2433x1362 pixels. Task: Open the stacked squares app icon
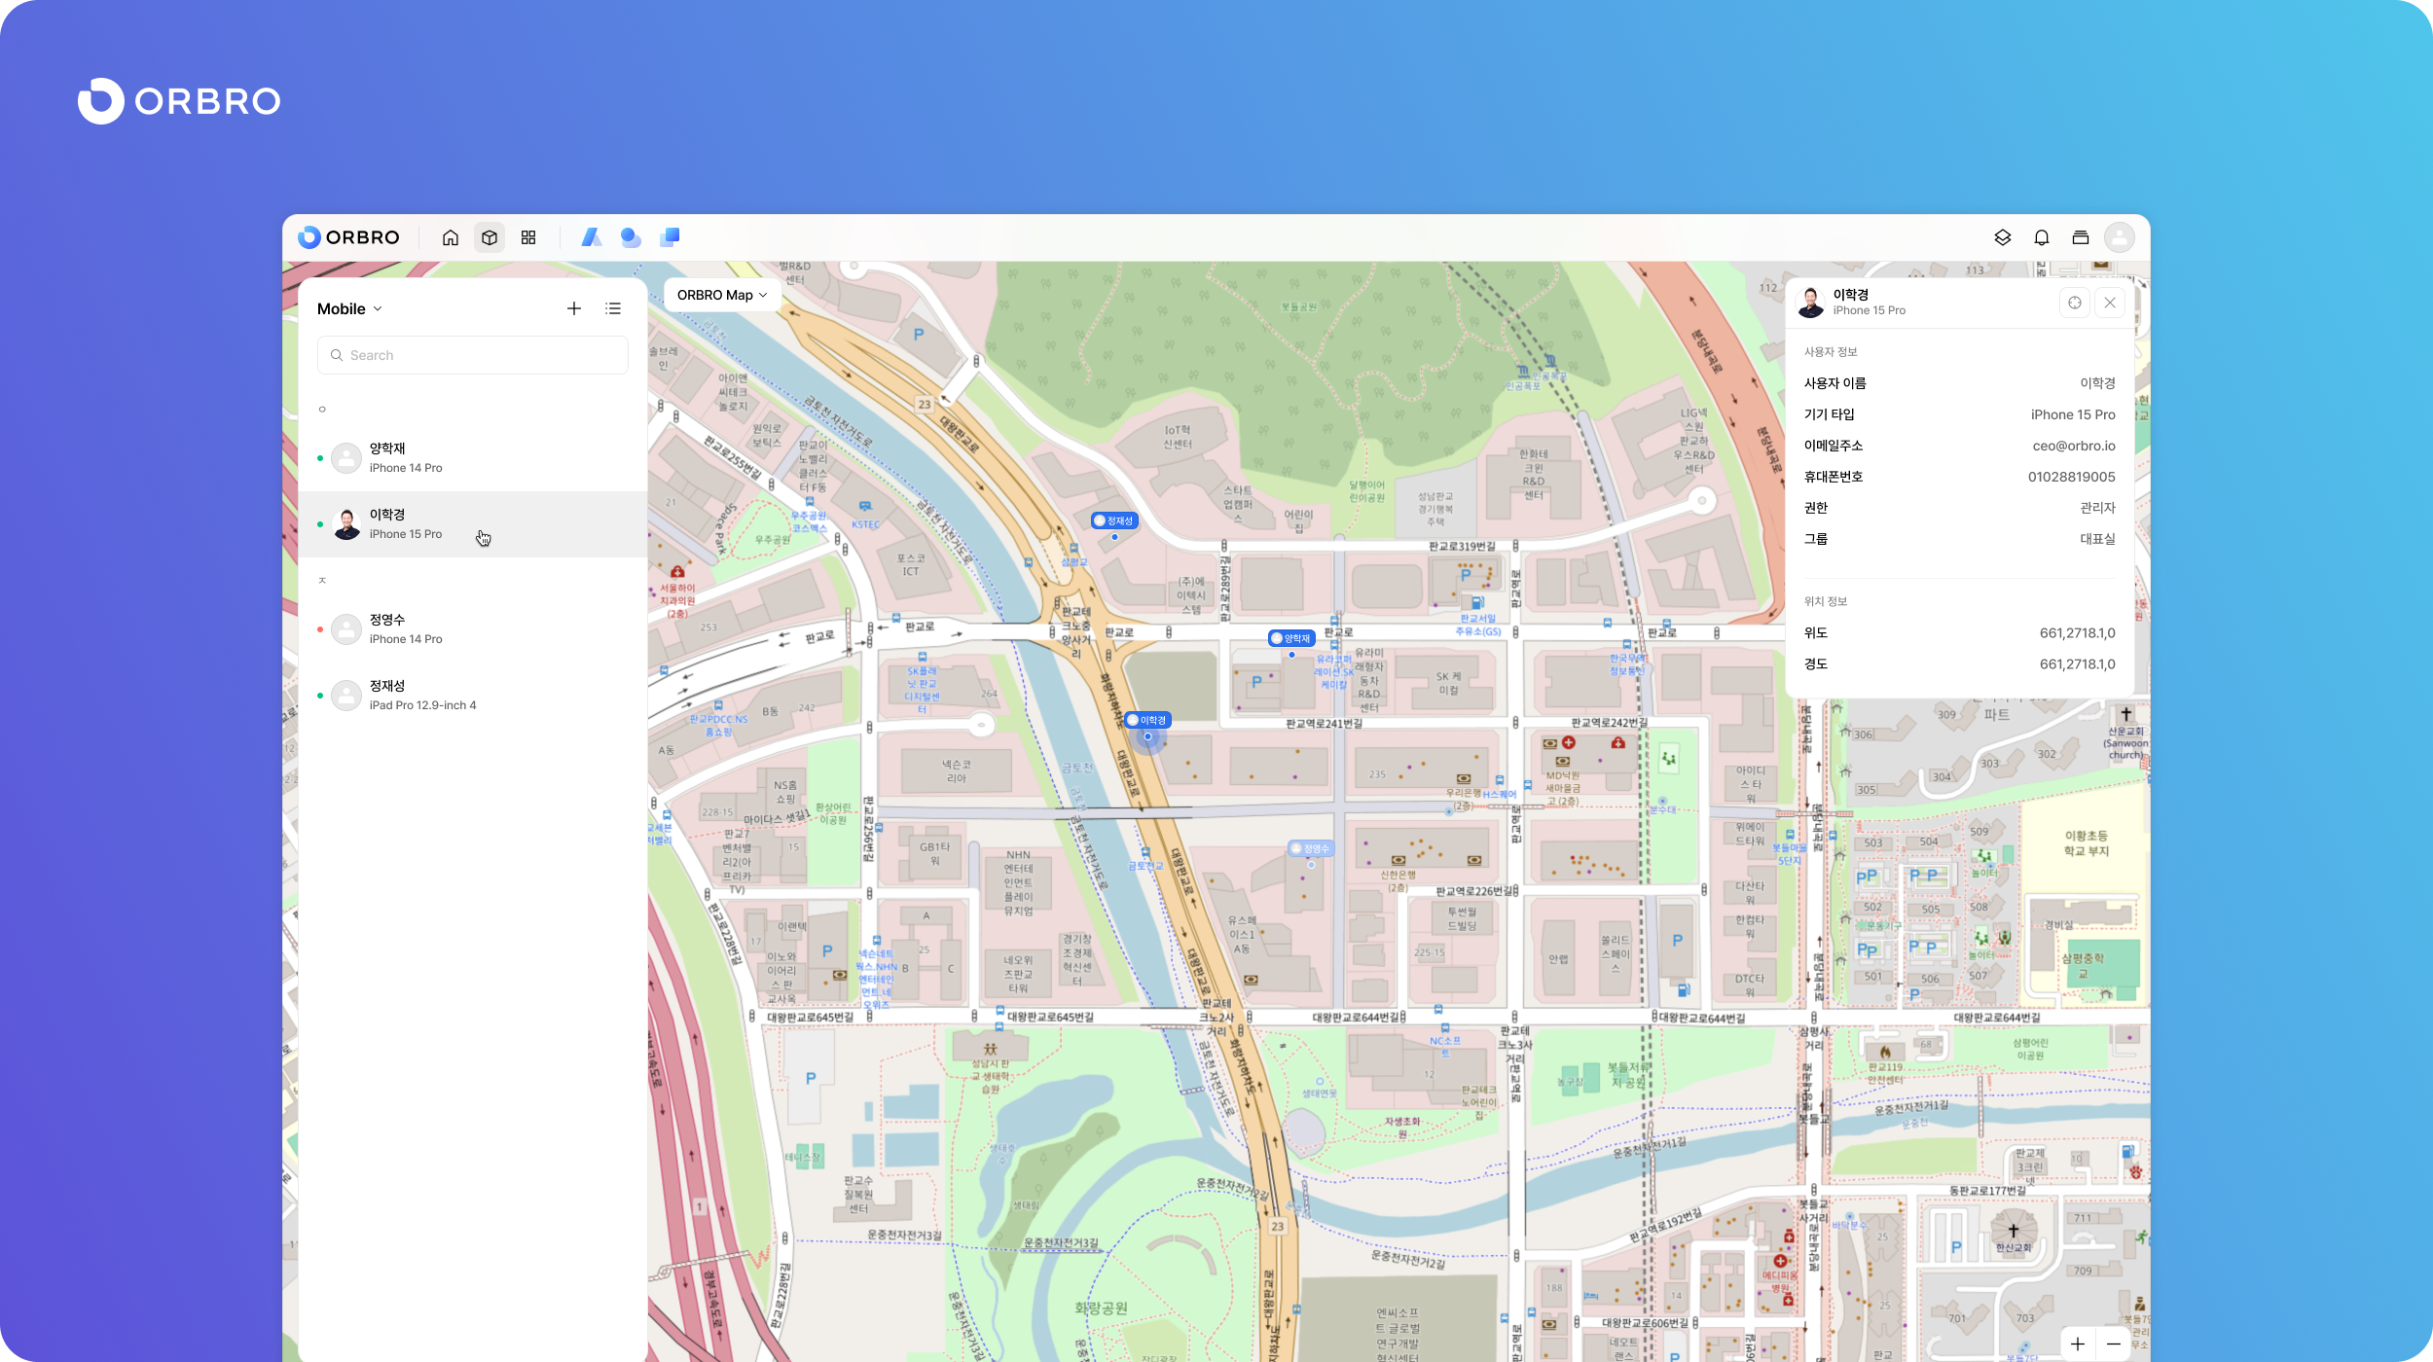[670, 237]
